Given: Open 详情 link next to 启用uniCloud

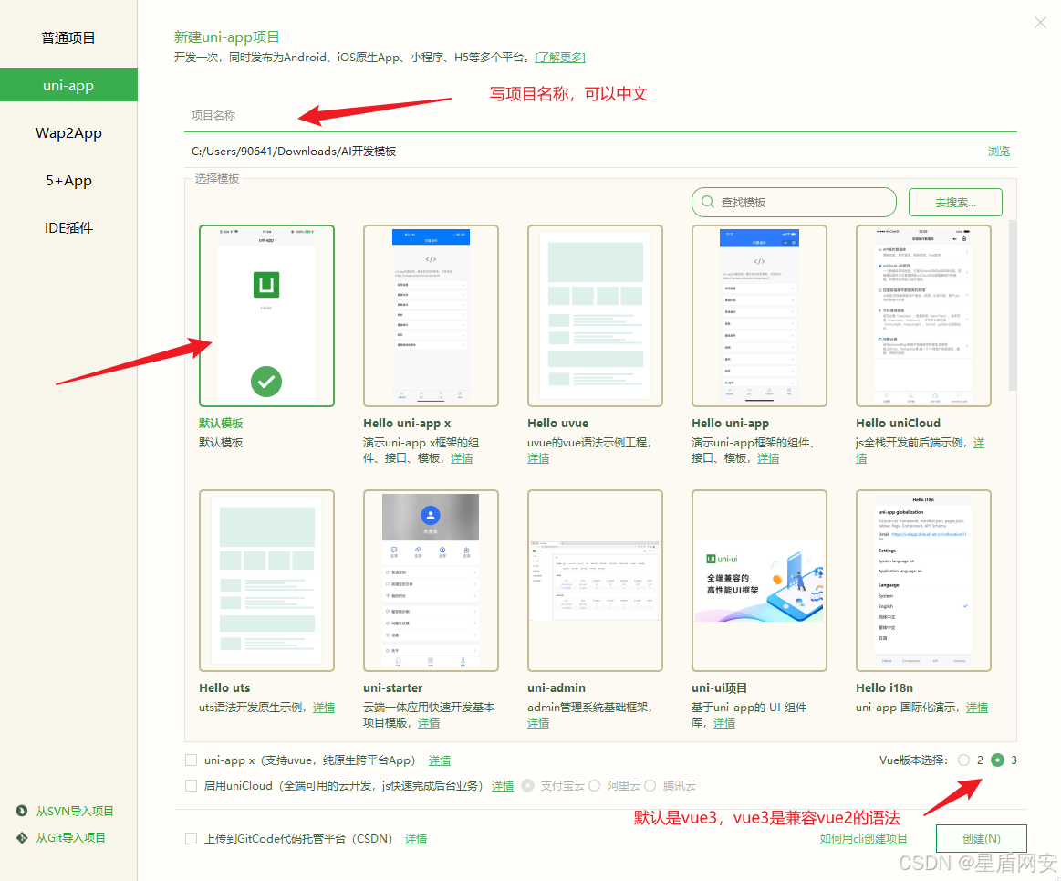Looking at the screenshot, I should 502,785.
